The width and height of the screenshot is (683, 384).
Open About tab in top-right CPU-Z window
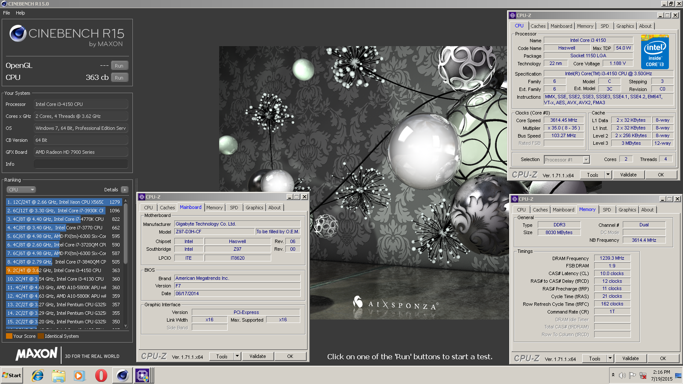click(x=645, y=26)
